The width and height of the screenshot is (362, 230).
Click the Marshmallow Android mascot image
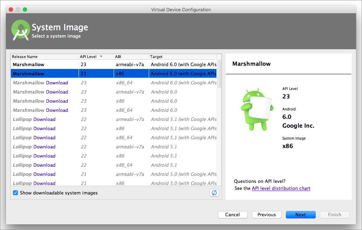tap(254, 110)
